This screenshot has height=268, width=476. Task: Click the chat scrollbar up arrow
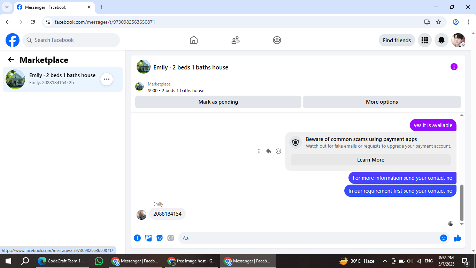click(462, 115)
